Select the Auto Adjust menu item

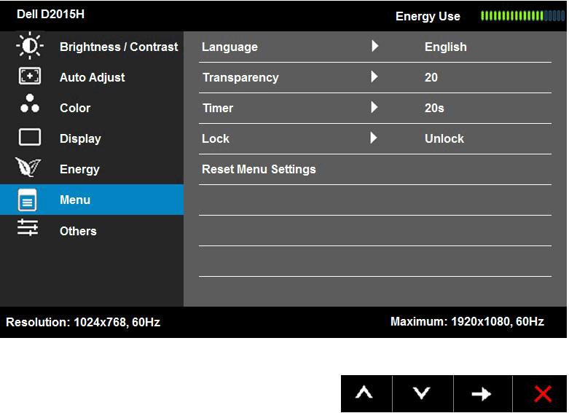click(92, 77)
